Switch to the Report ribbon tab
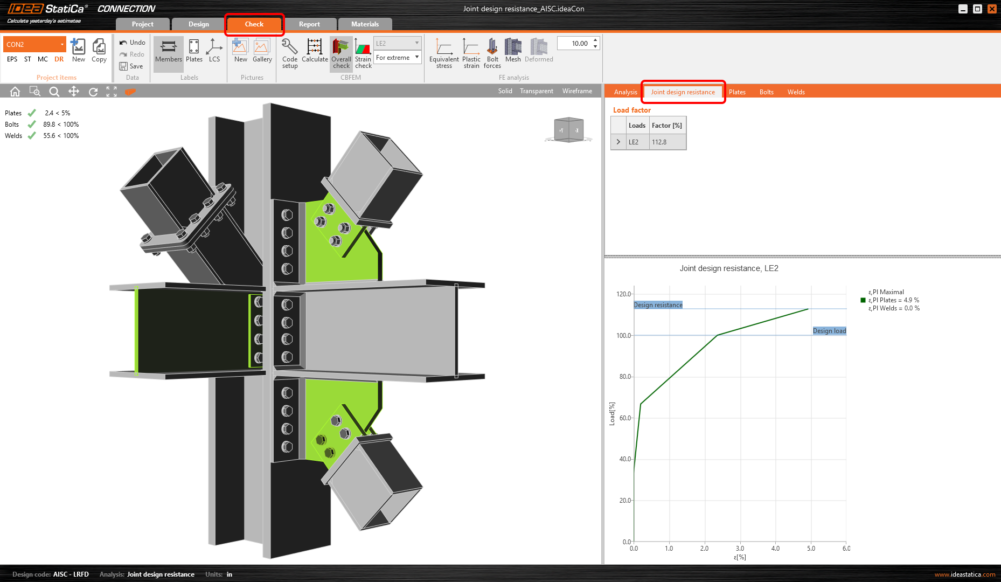This screenshot has height=582, width=1001. click(310, 24)
